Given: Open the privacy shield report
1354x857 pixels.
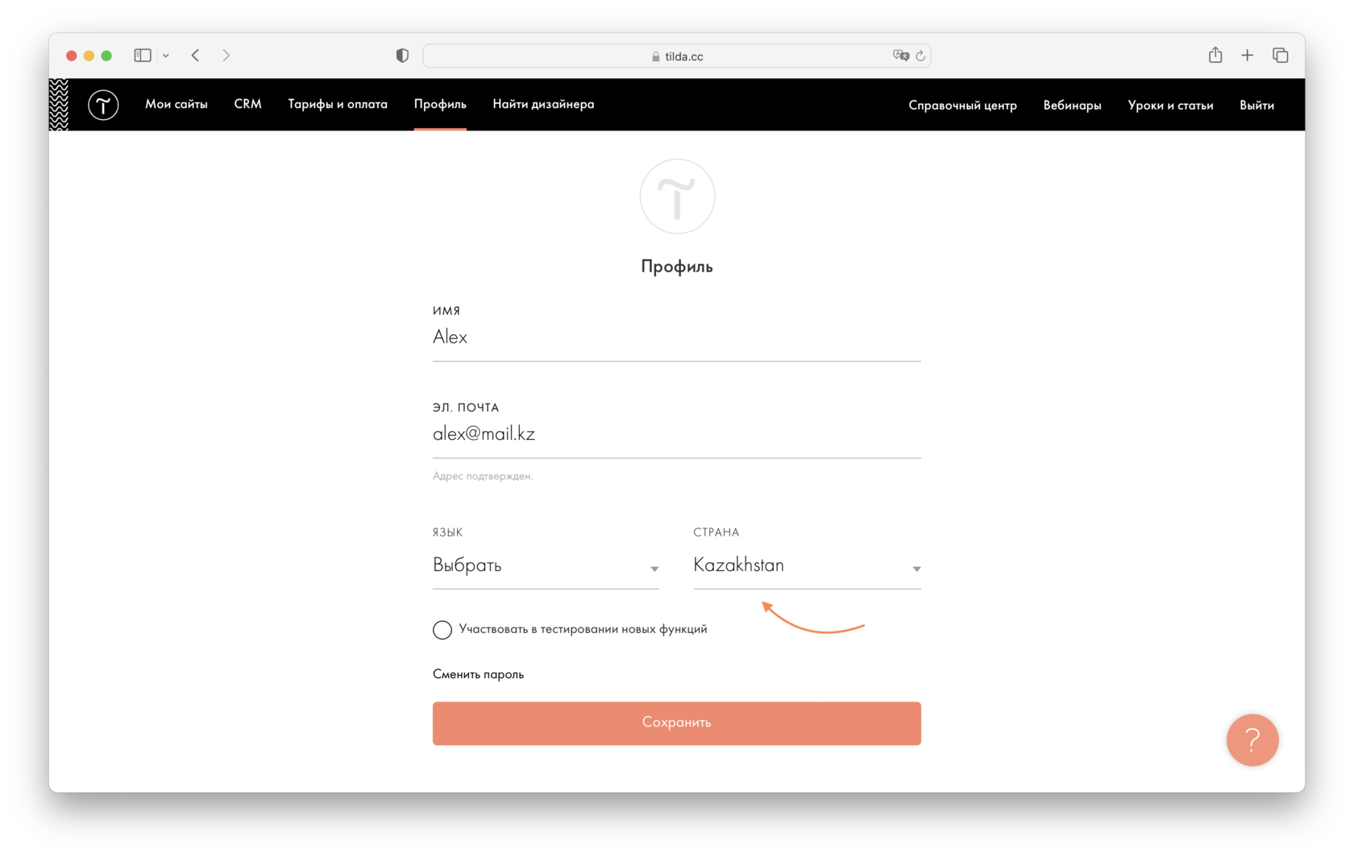Looking at the screenshot, I should pos(402,56).
